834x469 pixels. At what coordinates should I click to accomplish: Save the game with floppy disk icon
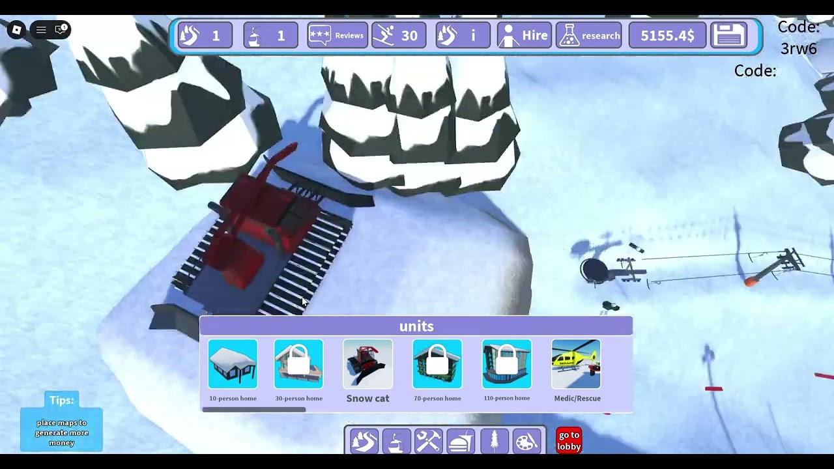click(729, 35)
